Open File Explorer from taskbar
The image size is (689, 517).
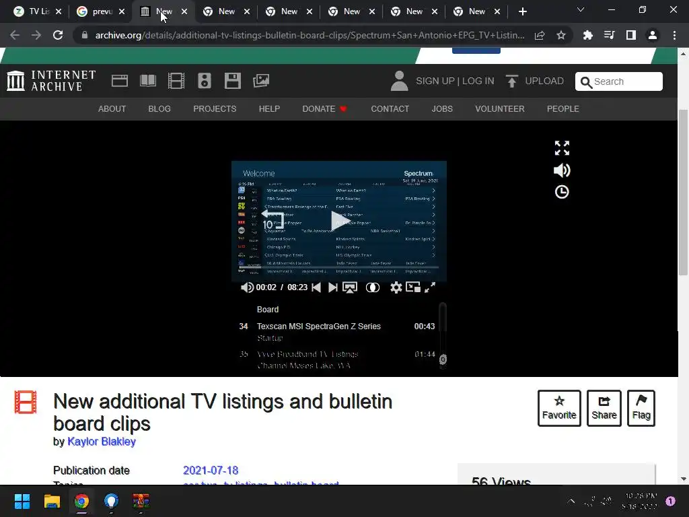(52, 501)
